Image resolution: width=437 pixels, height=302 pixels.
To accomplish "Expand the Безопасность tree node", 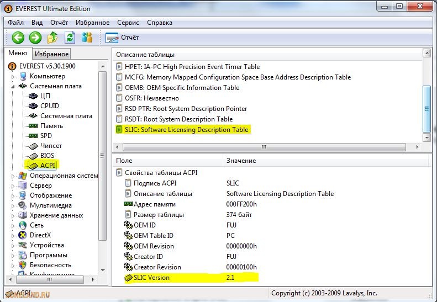I will click(x=13, y=265).
